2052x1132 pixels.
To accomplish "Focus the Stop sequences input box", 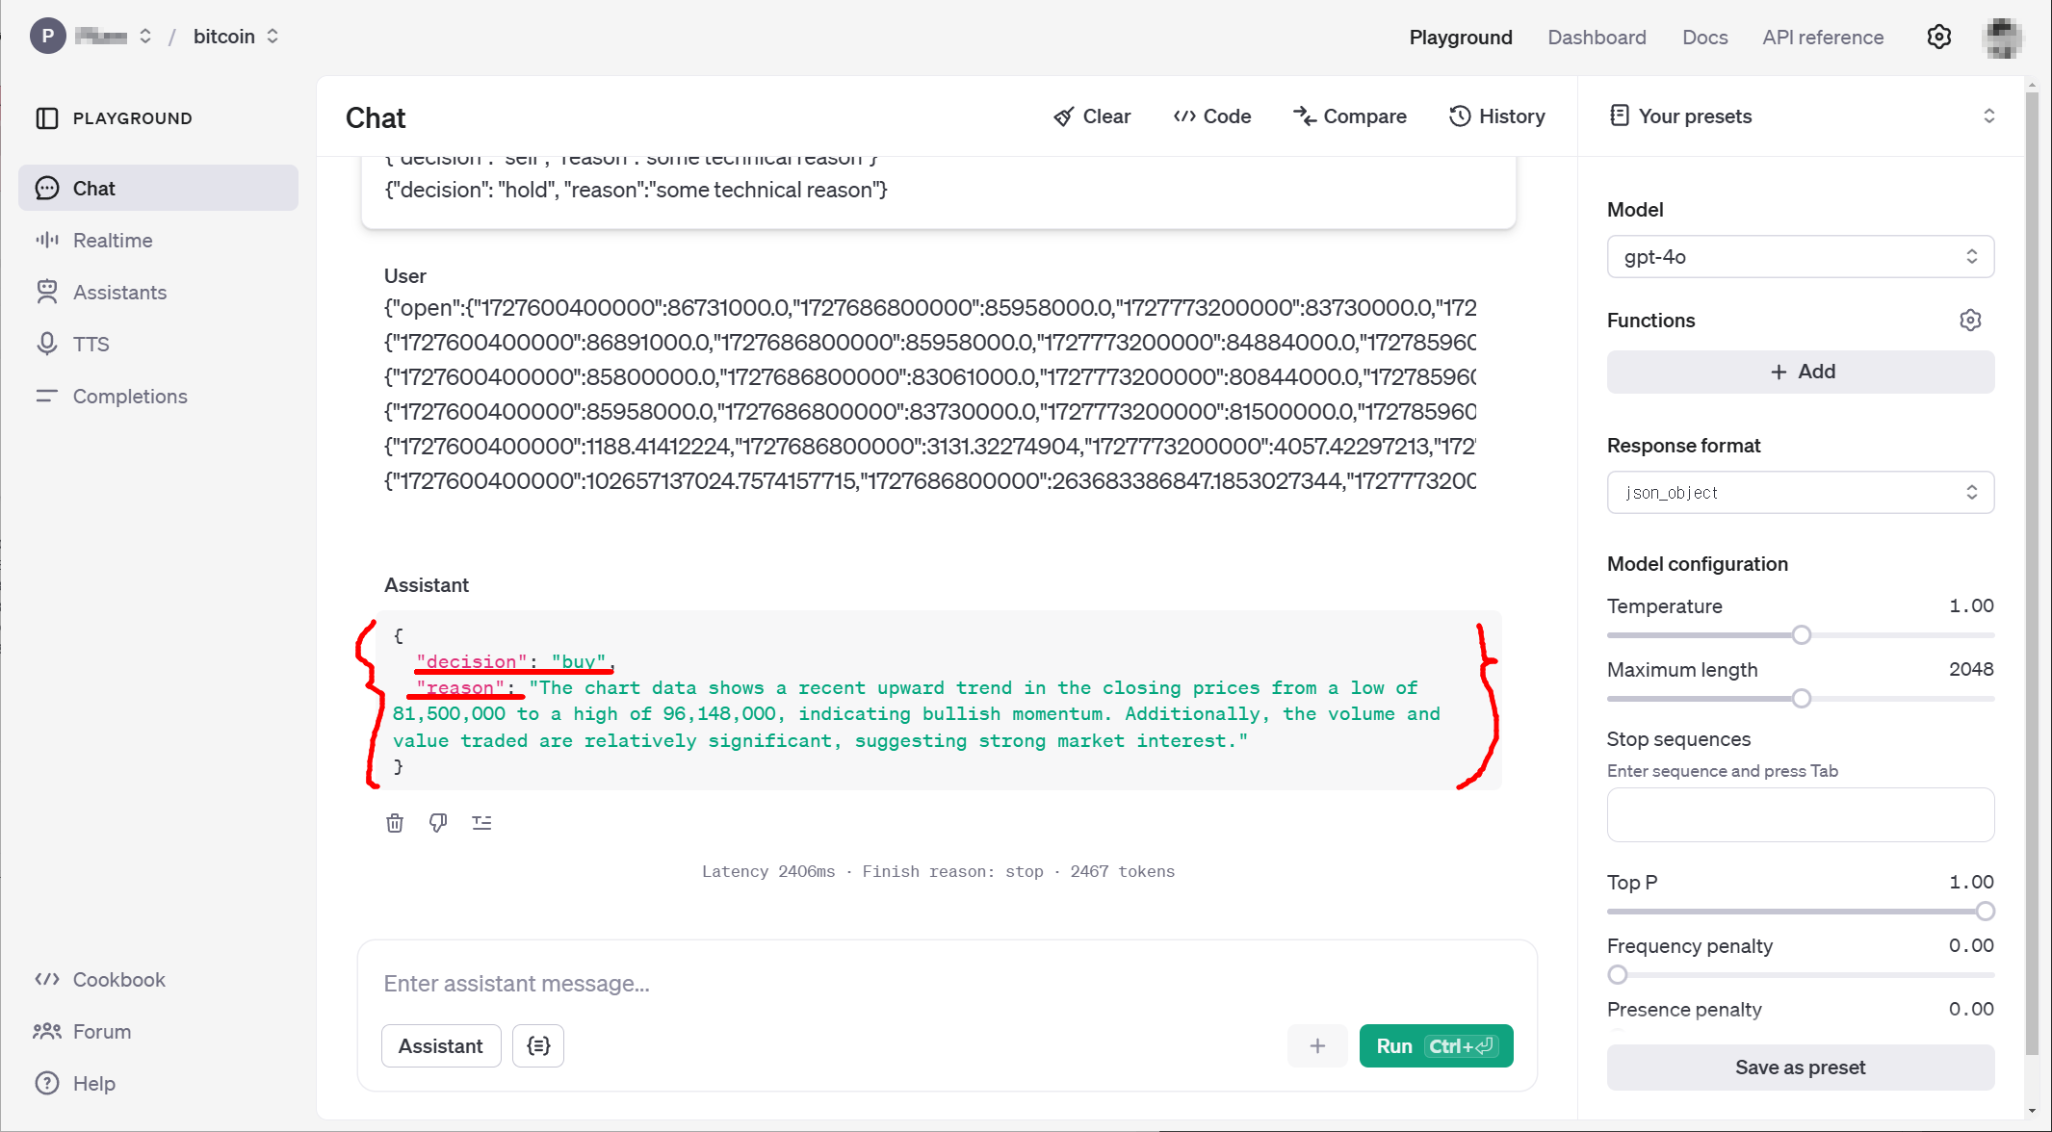I will point(1800,814).
